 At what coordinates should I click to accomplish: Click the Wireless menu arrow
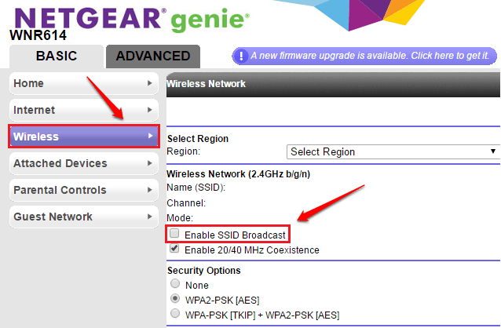click(149, 137)
